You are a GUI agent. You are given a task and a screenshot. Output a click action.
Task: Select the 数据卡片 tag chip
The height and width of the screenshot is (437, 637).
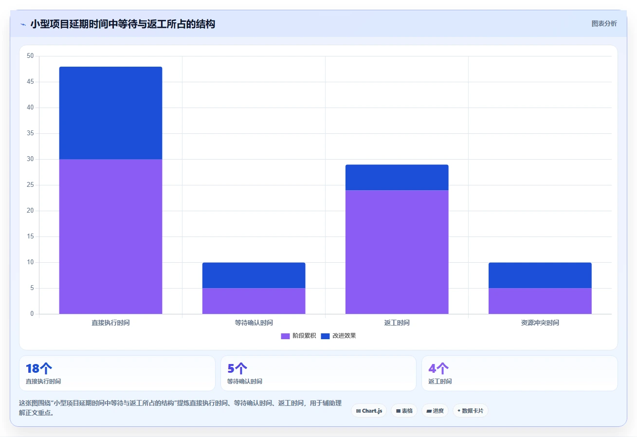[x=470, y=411]
